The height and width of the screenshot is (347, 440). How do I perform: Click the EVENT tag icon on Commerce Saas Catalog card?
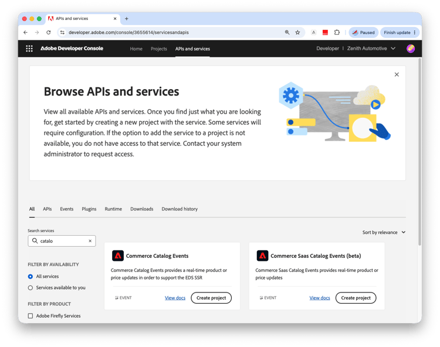[261, 298]
